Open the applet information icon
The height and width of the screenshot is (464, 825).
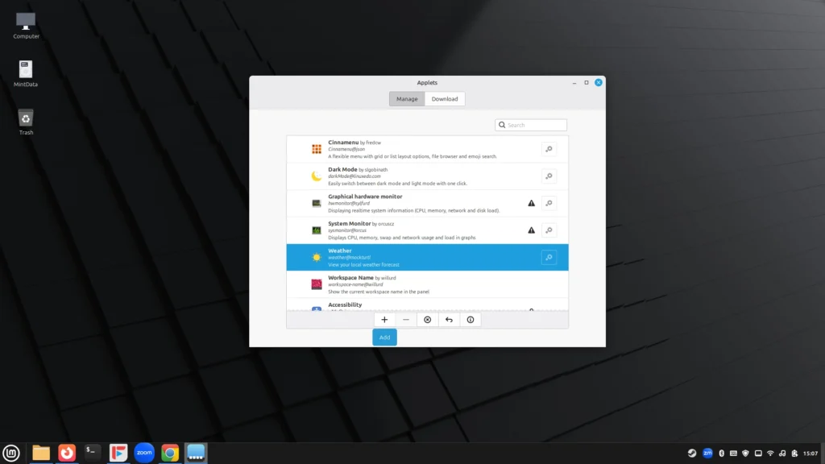click(x=471, y=319)
